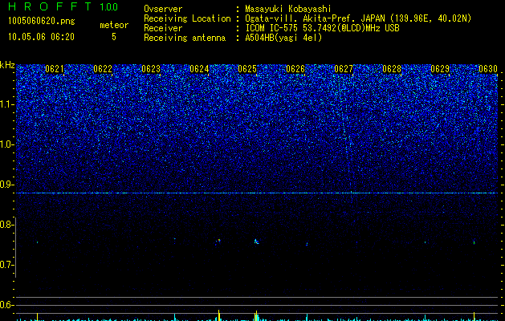Click the 0.8 kHz axis label
This screenshot has height=321, width=505.
click(6, 225)
